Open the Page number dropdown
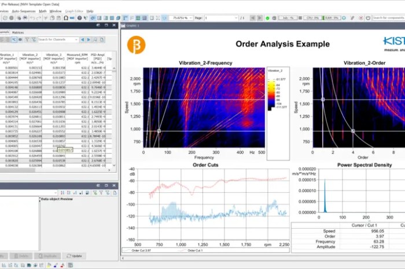This screenshot has height=269, width=405. pyautogui.click(x=236, y=18)
